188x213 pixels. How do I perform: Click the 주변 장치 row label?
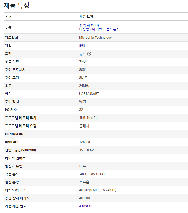[12, 102]
